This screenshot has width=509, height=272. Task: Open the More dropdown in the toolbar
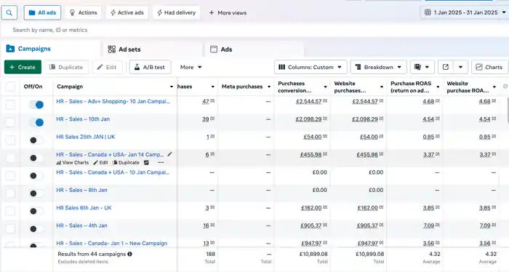(x=191, y=67)
